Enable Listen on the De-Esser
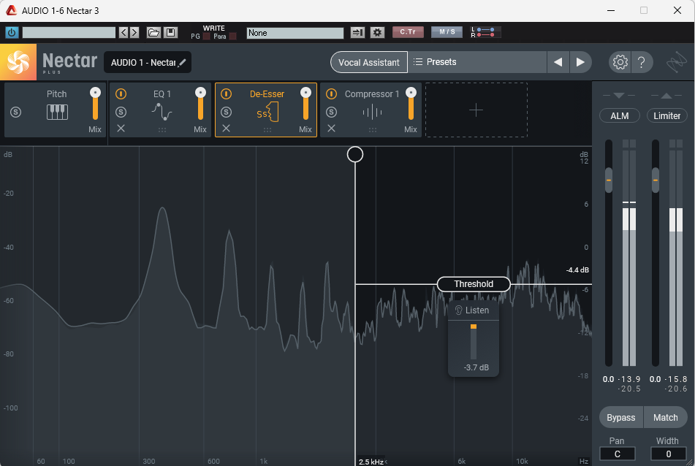Screen dimensions: 695x466 pos(473,310)
